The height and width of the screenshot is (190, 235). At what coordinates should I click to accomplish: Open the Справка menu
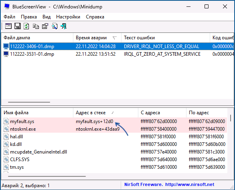coord(95,17)
